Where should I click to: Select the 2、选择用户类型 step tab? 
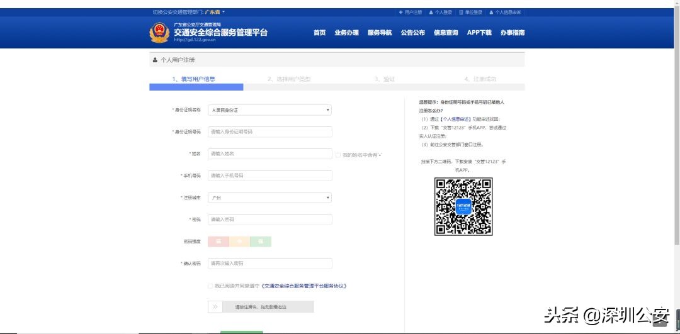[x=289, y=79]
